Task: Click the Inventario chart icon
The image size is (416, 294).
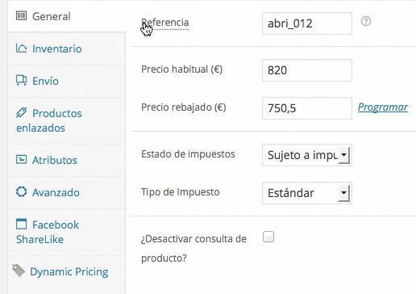Action: [21, 48]
